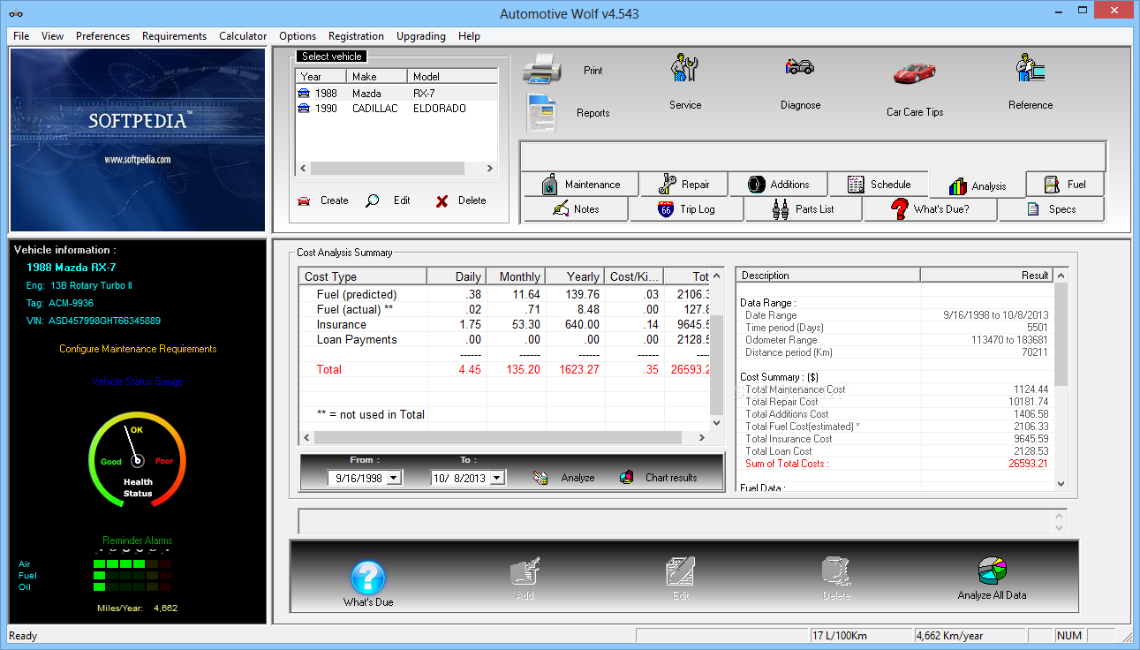Image resolution: width=1140 pixels, height=650 pixels.
Task: Click the Chart results icon
Action: [627, 478]
